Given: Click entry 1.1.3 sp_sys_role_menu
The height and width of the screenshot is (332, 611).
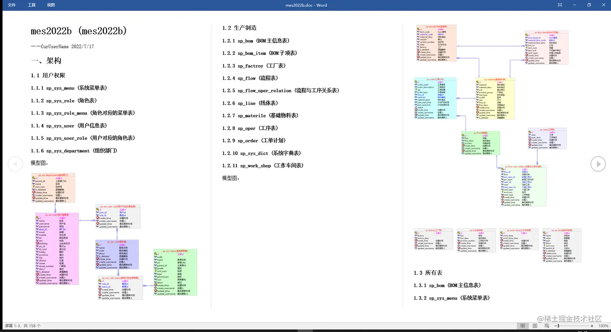Looking at the screenshot, I should [x=83, y=113].
